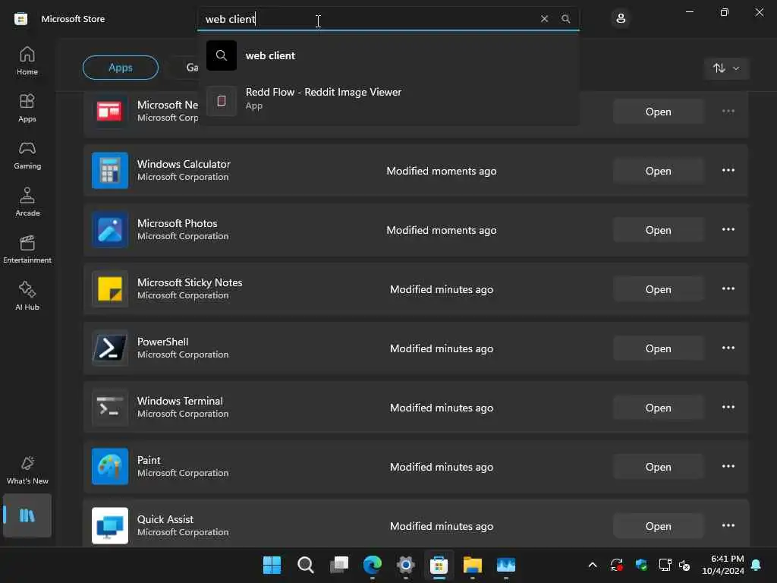Open Microsoft Photos with Open button
This screenshot has height=583, width=777.
click(658, 230)
